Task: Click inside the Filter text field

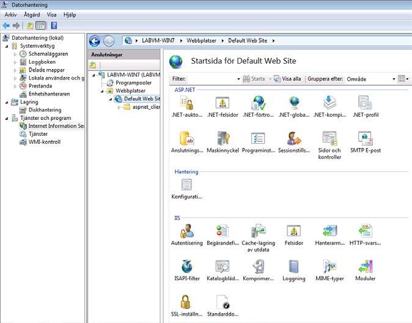Action: 212,79
